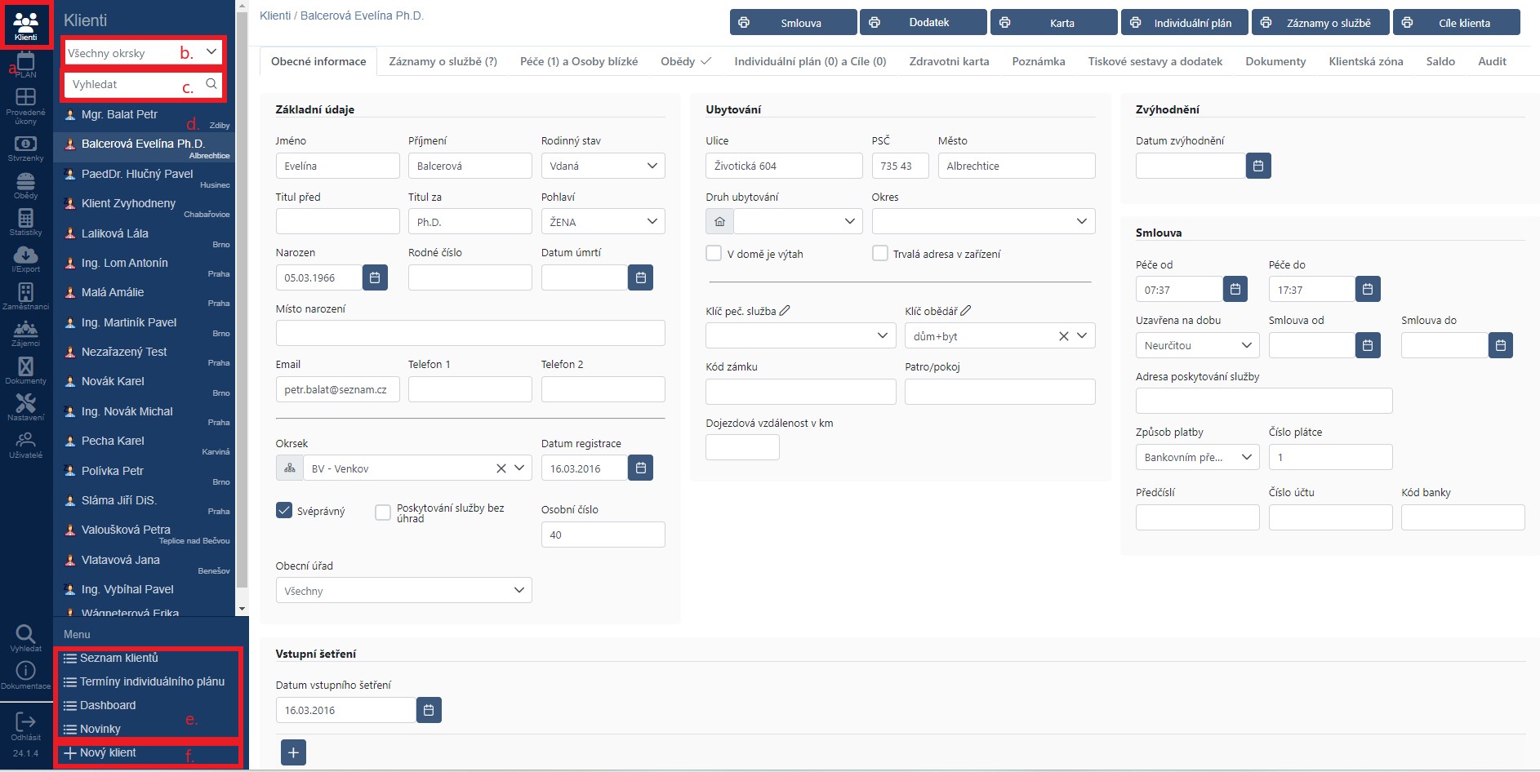Screen dimensions: 1540x772
Task: Click Nový klient in the menu
Action: [x=108, y=752]
